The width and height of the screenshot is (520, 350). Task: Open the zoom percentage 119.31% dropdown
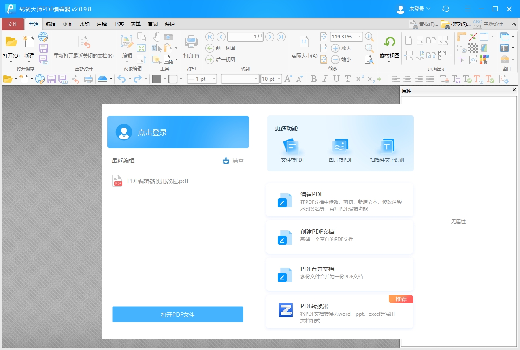[x=360, y=37]
